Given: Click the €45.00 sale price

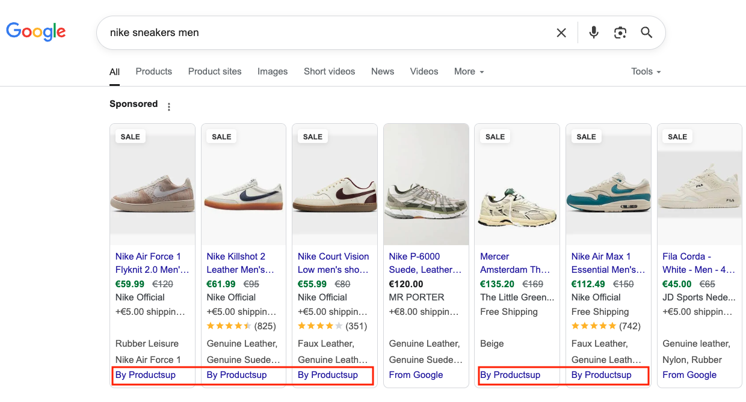Looking at the screenshot, I should click(x=677, y=284).
